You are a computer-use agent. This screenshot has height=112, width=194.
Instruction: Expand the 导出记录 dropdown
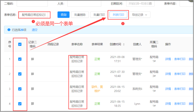click(x=139, y=15)
